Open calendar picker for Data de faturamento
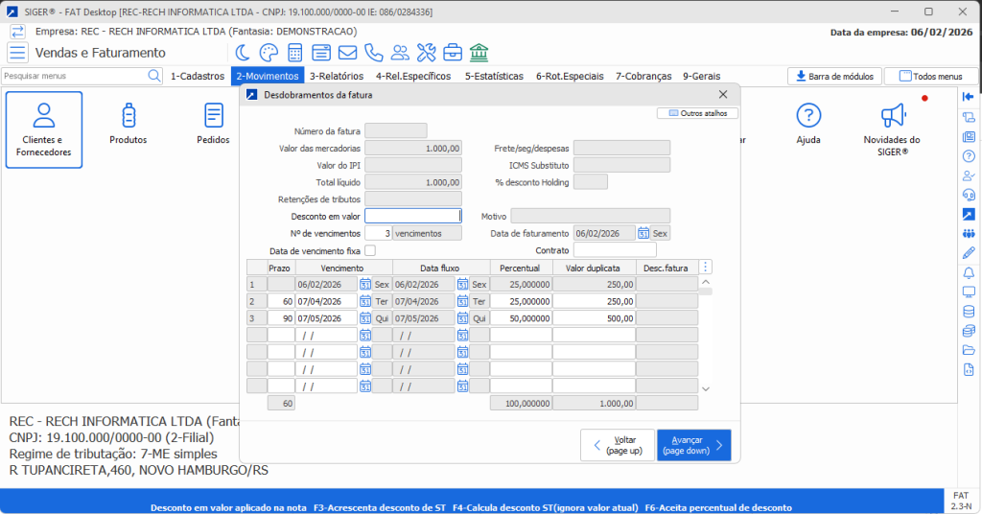Screen dimensions: 982x514 click(x=643, y=233)
